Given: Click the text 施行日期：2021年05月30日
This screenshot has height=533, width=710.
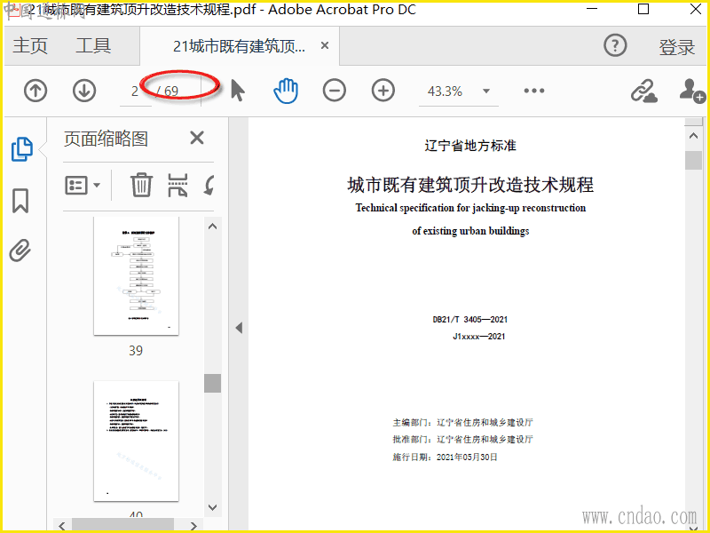Looking at the screenshot, I should pyautogui.click(x=445, y=457).
